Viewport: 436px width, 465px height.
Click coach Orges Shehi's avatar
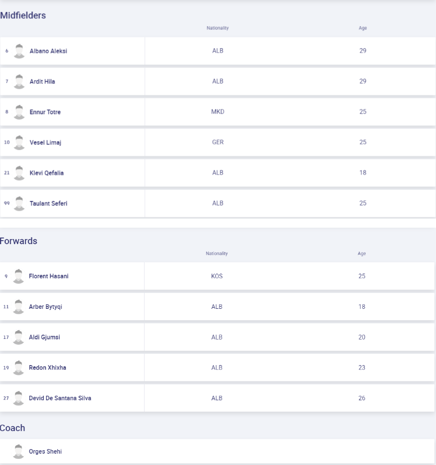click(x=19, y=451)
